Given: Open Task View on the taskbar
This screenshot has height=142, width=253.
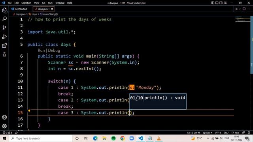Looking at the screenshot, I should point(86,138).
